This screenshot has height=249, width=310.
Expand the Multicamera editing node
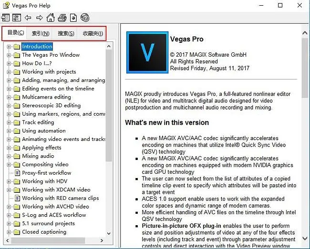[9, 97]
